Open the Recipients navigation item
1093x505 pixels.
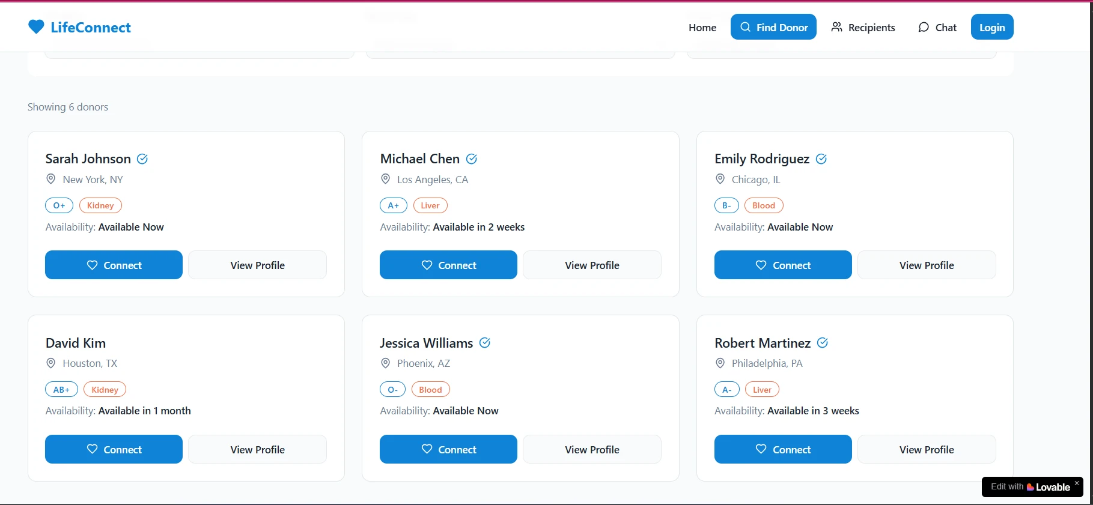point(863,28)
